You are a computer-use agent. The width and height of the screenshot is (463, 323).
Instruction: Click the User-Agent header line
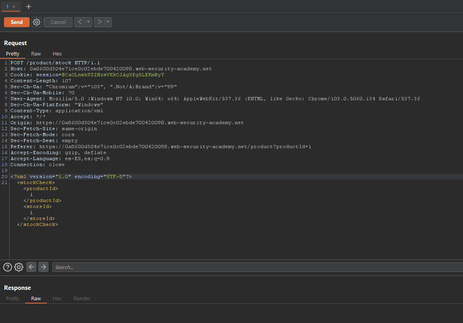click(x=215, y=99)
